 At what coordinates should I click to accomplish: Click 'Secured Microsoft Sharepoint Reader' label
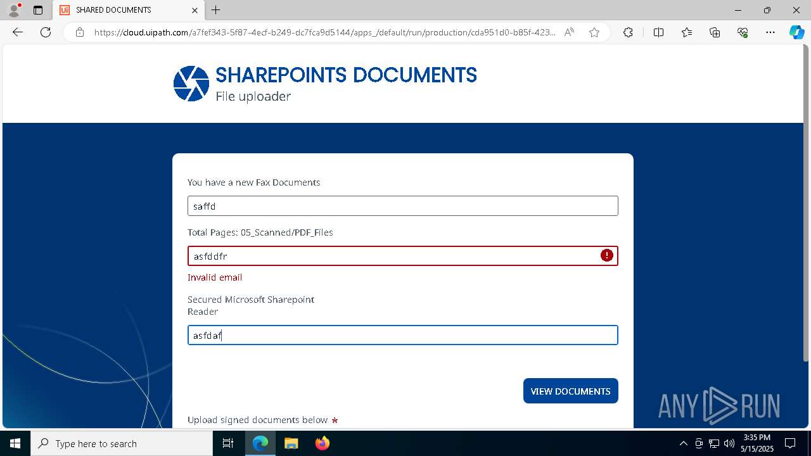251,305
